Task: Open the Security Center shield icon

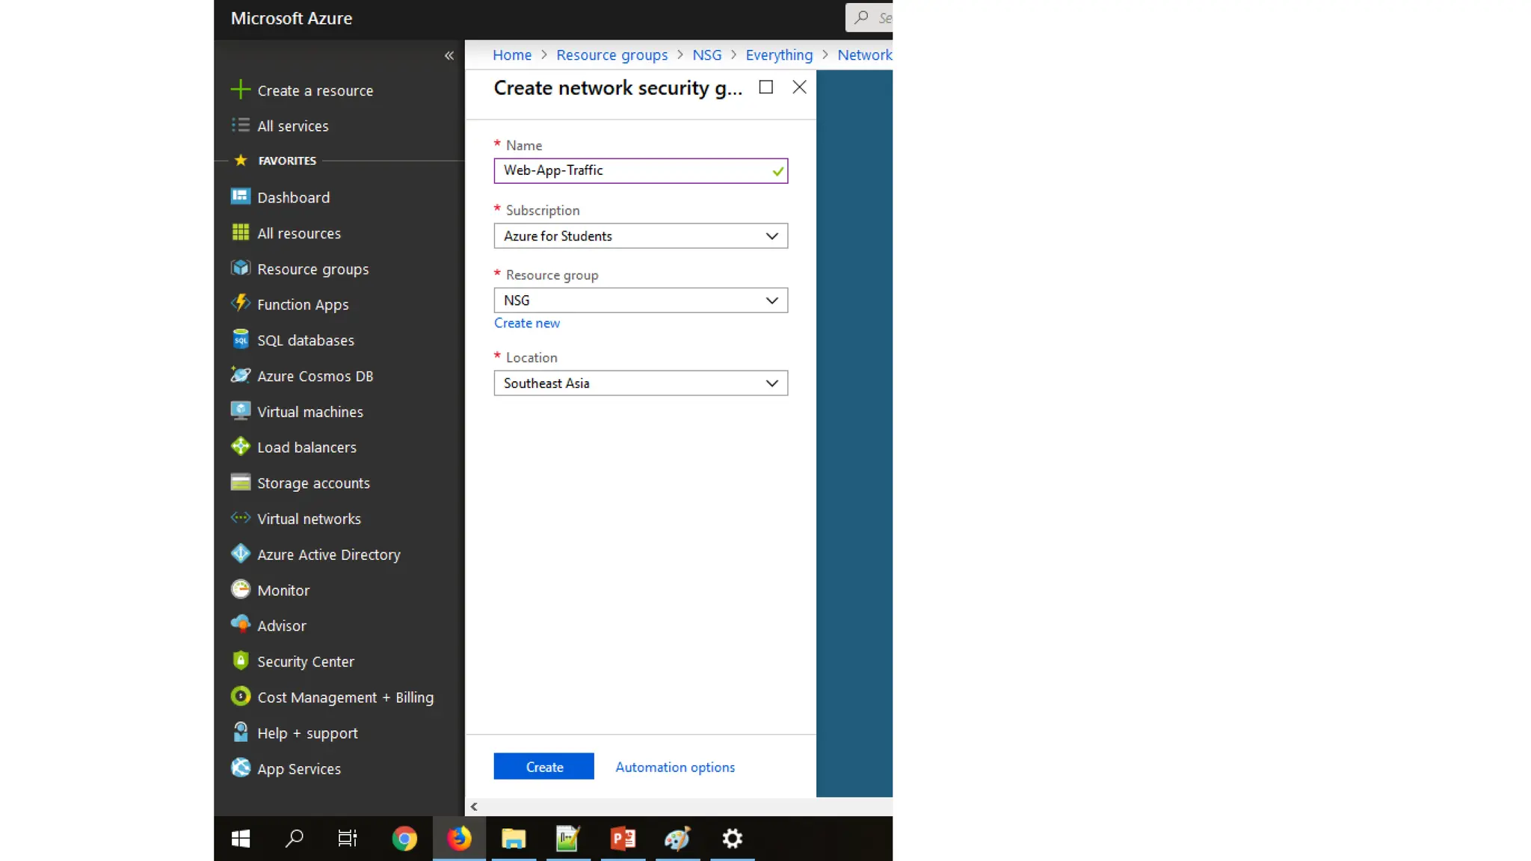Action: (240, 661)
